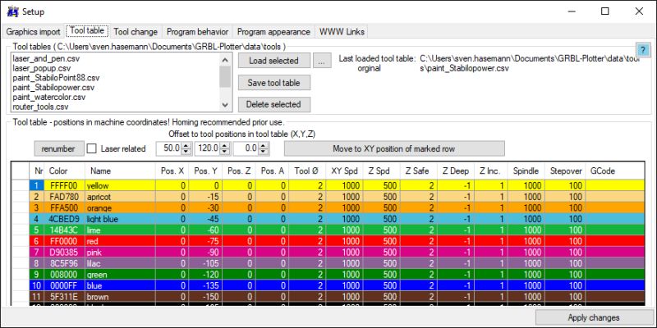Click the Spindle column header
The image size is (657, 328).
526,171
